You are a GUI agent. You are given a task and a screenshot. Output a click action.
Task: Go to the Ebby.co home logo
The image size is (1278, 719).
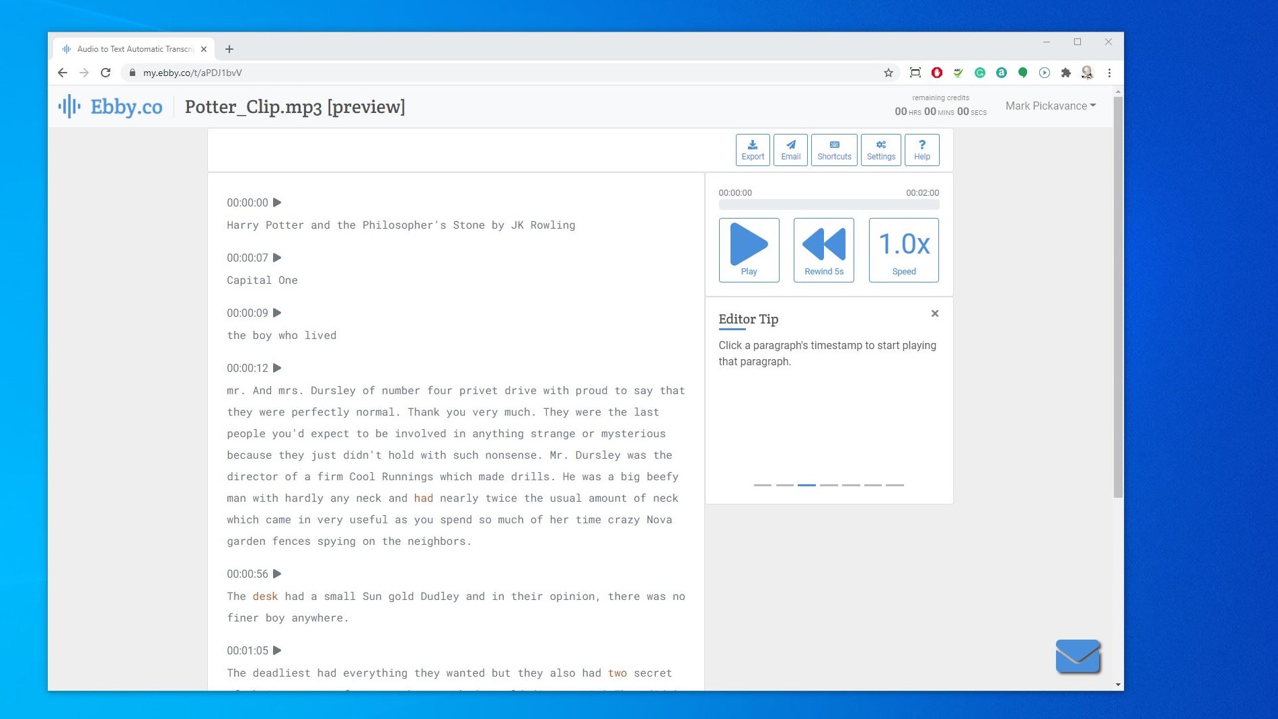(110, 106)
